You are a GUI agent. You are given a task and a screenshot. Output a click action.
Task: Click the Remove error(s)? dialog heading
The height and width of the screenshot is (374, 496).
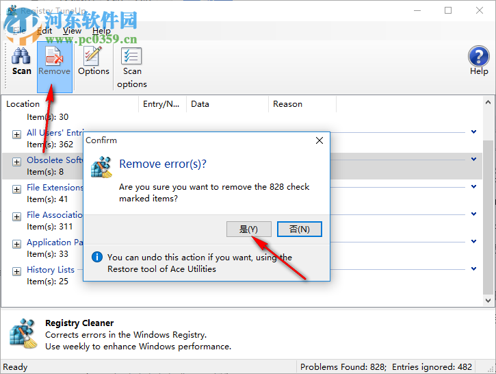(163, 164)
